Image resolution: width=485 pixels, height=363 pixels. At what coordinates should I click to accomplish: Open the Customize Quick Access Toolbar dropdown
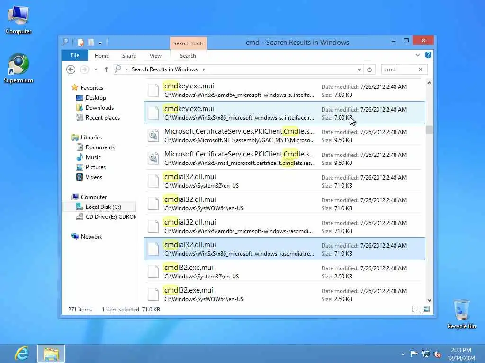100,43
